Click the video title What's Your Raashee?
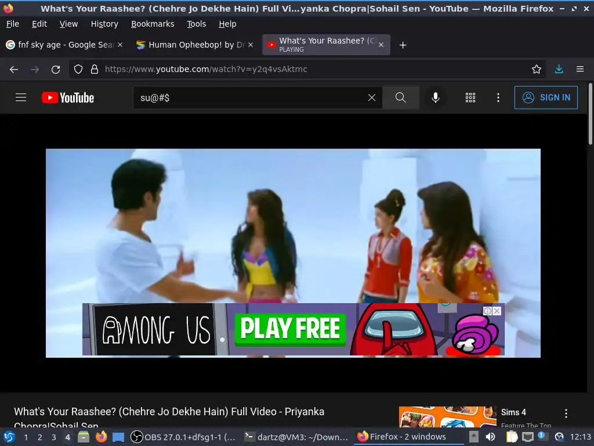The width and height of the screenshot is (594, 446). (x=169, y=418)
